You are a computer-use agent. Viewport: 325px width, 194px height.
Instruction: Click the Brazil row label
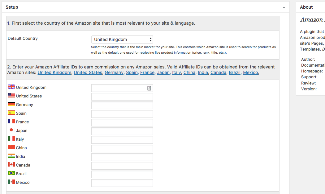coord(21,174)
